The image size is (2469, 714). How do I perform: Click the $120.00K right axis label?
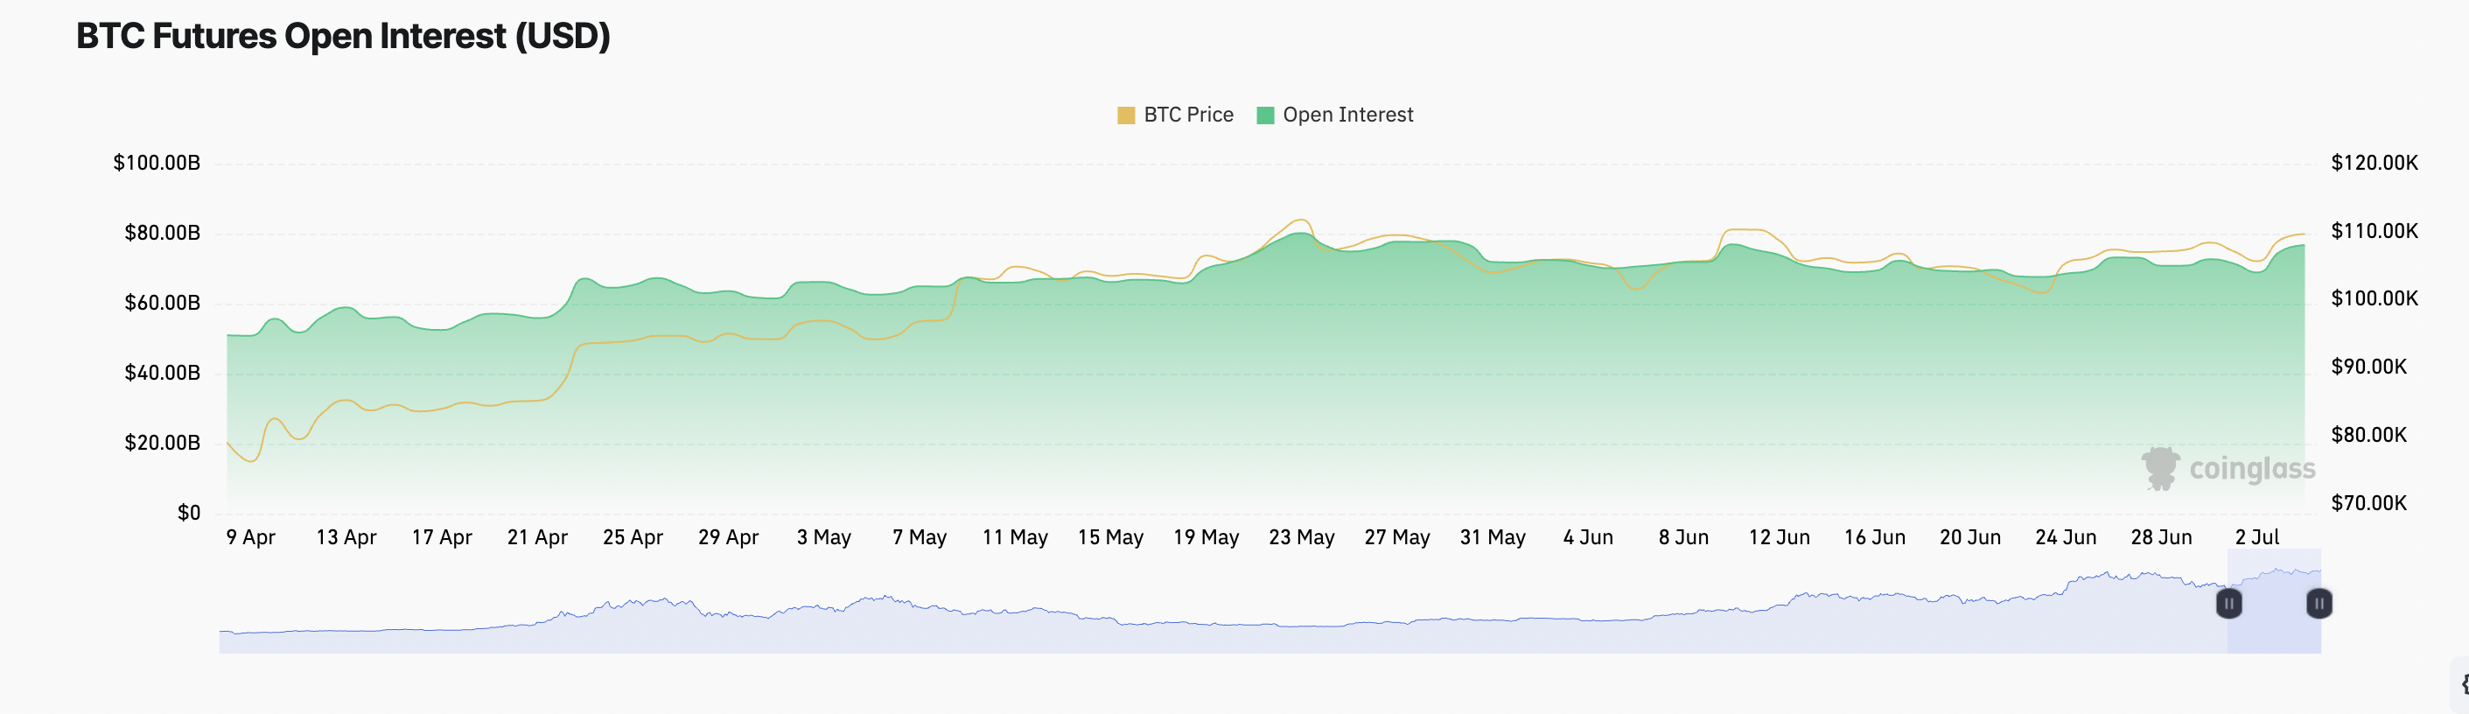coord(2375,163)
